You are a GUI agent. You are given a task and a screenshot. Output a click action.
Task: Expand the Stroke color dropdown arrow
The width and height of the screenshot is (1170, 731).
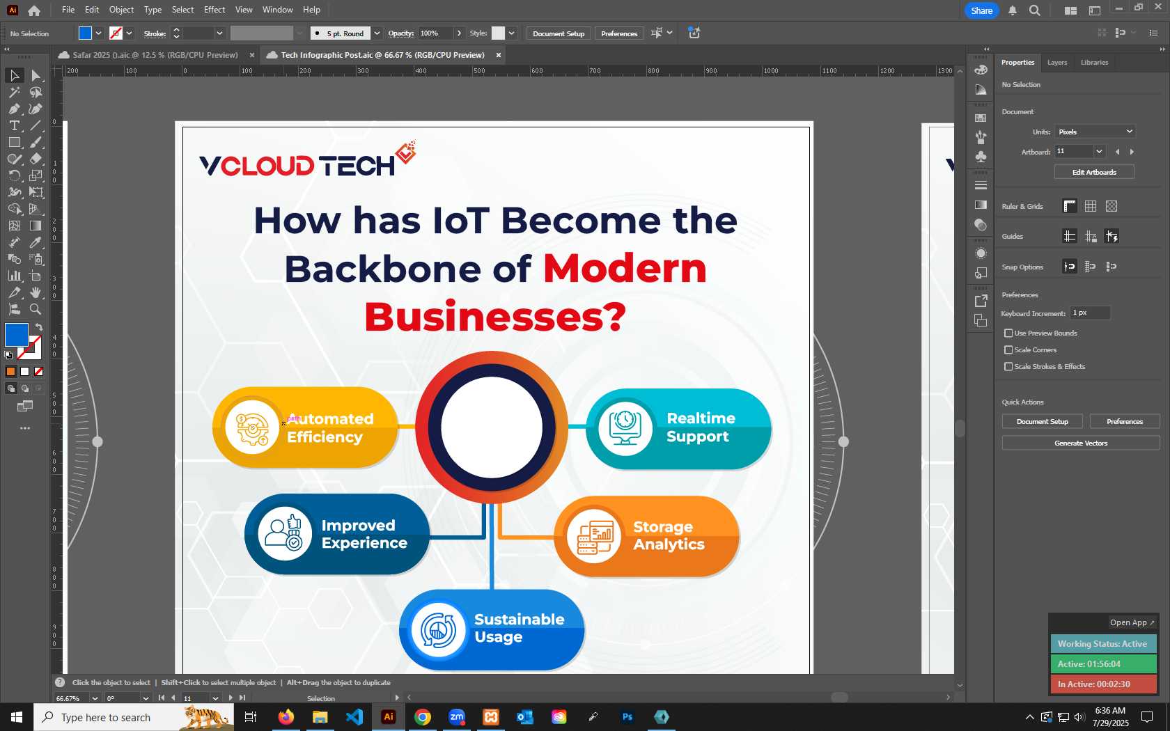129,33
